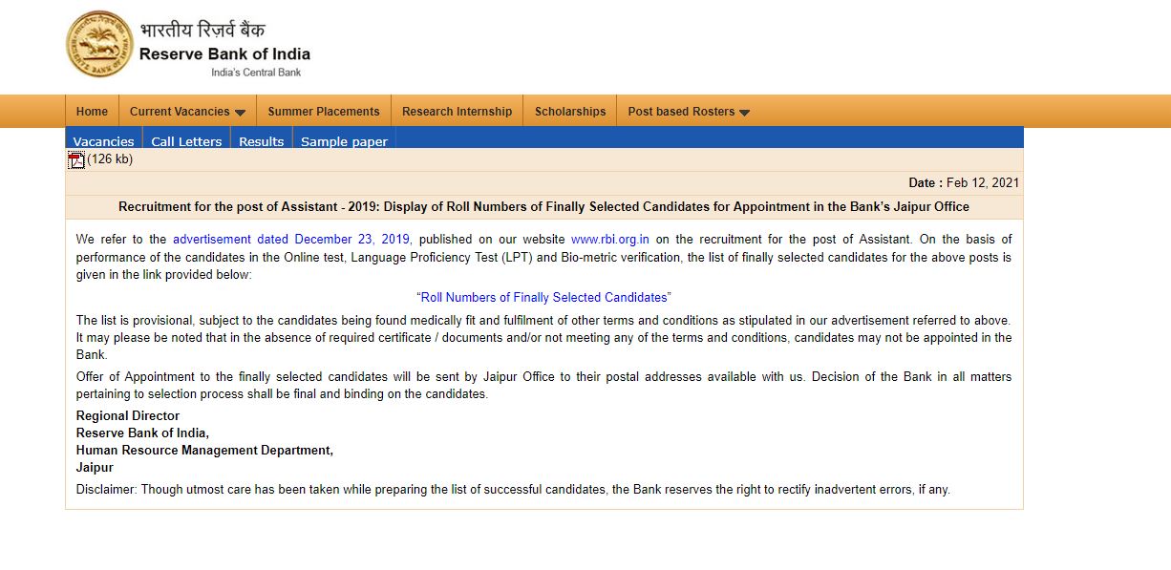The image size is (1171, 570).
Task: Open the Call Letters tab
Action: coord(186,140)
